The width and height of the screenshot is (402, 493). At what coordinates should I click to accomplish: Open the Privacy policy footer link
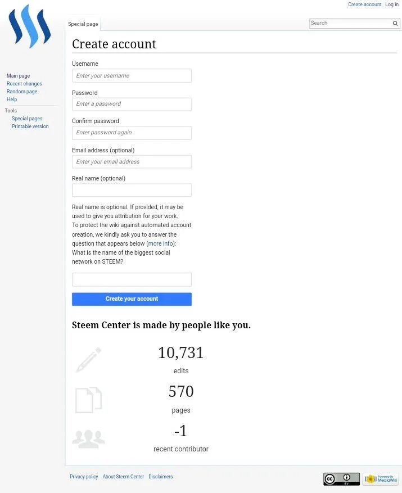point(84,477)
